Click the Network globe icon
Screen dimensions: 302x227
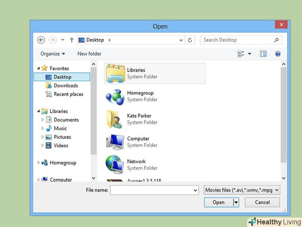point(115,165)
